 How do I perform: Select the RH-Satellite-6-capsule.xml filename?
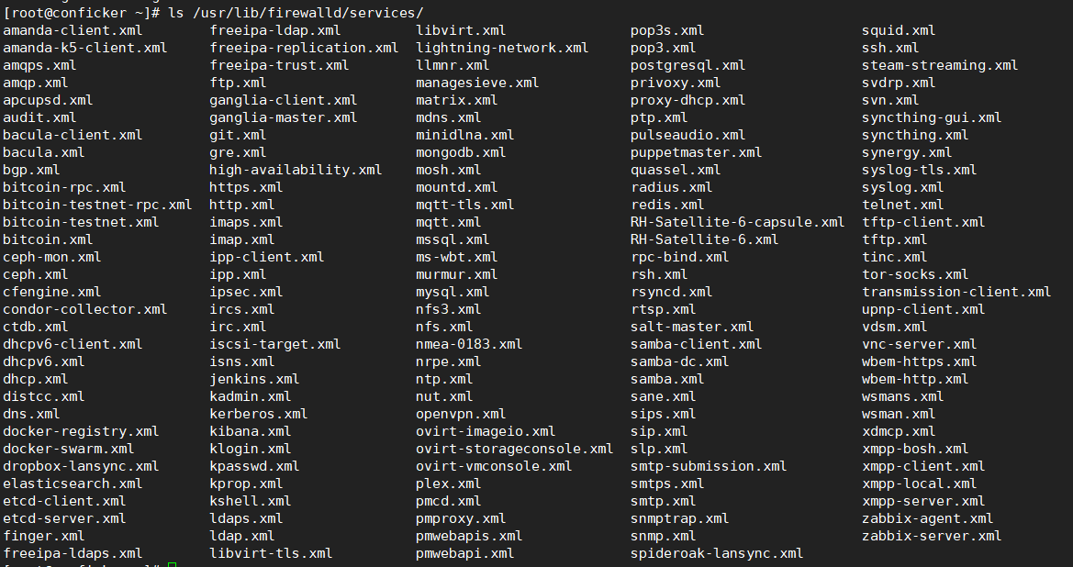(x=737, y=222)
